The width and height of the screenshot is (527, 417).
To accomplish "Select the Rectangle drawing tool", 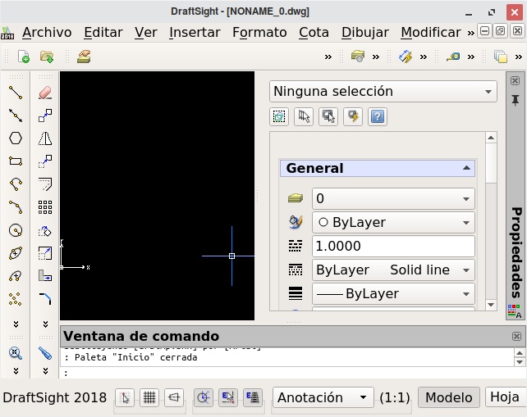I will tap(16, 161).
